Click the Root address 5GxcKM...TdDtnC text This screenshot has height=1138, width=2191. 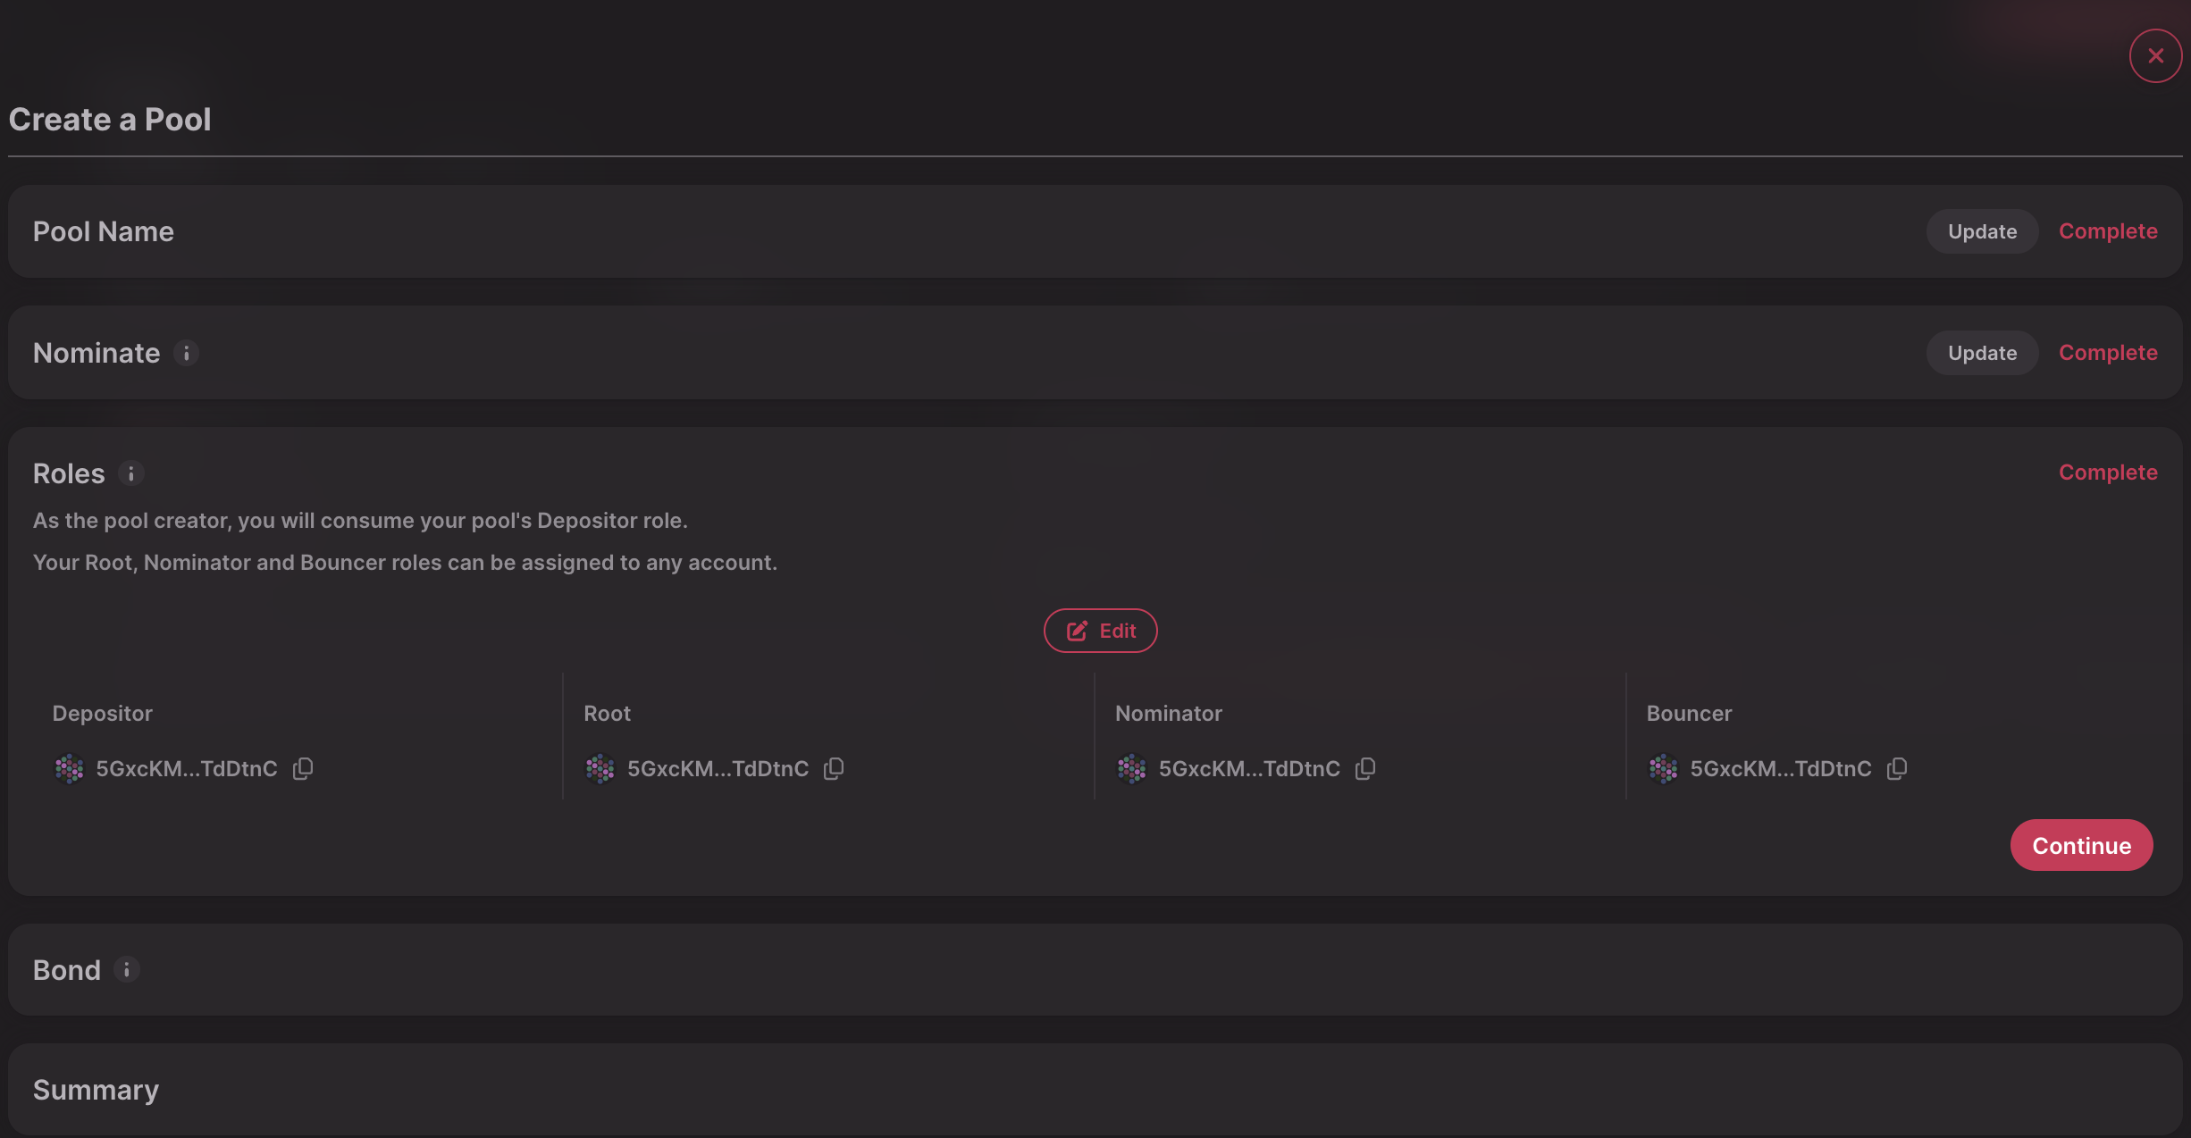(718, 768)
